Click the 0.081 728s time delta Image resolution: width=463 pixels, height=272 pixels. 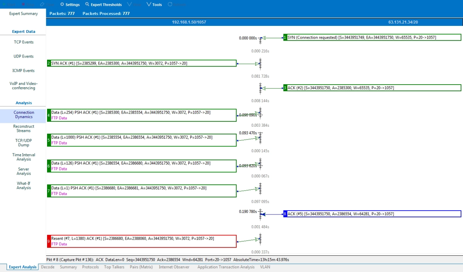click(x=260, y=76)
